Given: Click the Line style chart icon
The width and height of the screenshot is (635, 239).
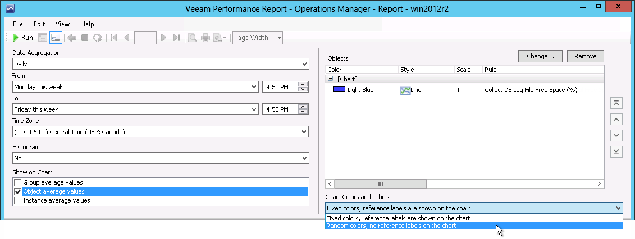Looking at the screenshot, I should [x=405, y=90].
